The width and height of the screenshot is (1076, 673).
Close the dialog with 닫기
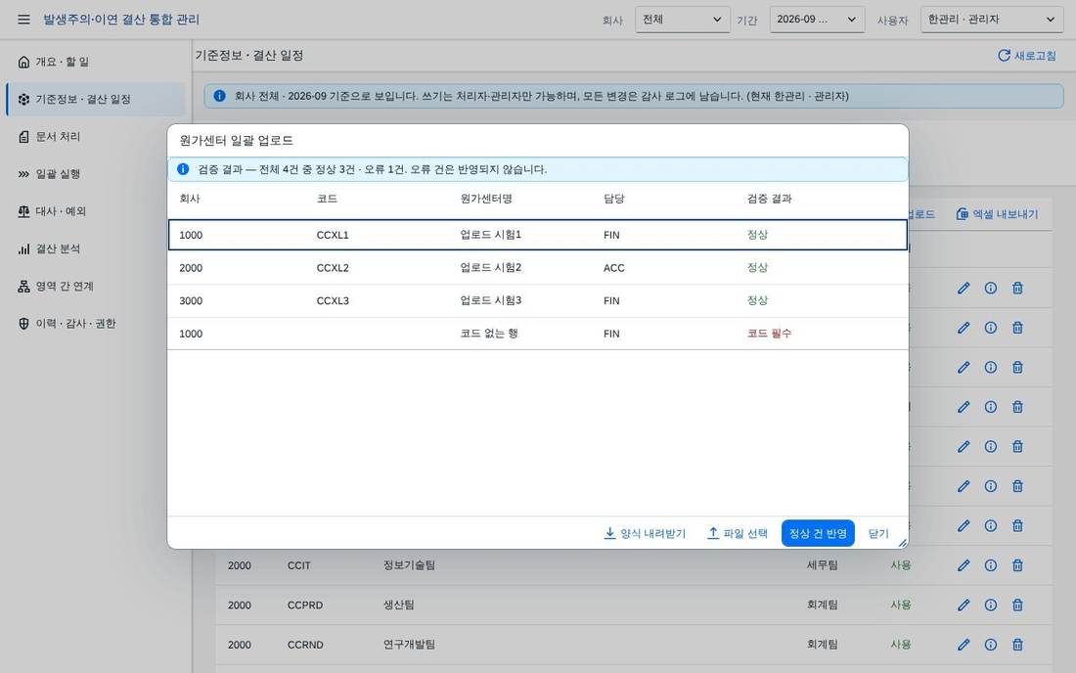pyautogui.click(x=878, y=533)
